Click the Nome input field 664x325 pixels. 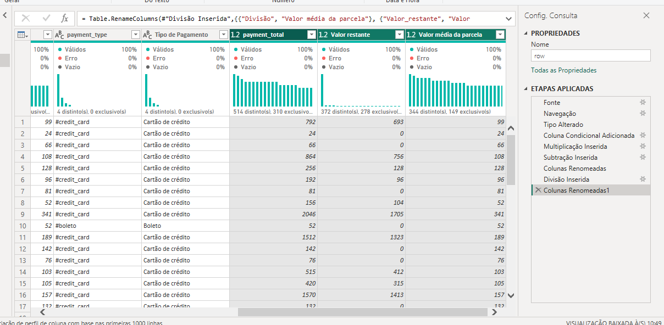pyautogui.click(x=590, y=55)
